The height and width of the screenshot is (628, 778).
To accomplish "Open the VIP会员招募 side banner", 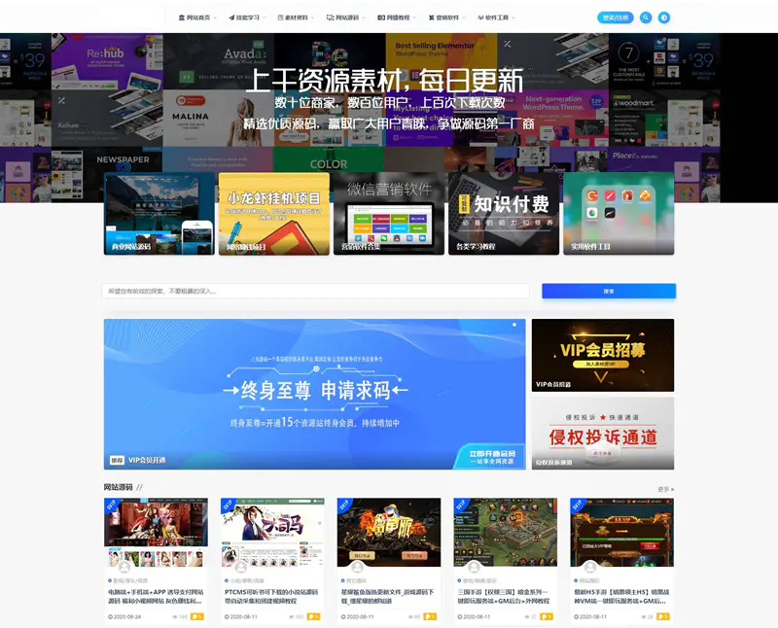I will tap(602, 355).
